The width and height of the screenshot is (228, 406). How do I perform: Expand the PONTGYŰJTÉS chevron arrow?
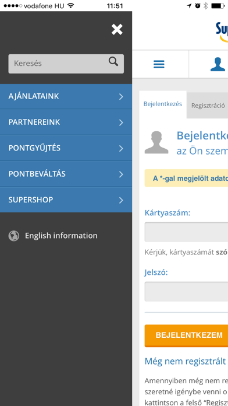pos(121,148)
